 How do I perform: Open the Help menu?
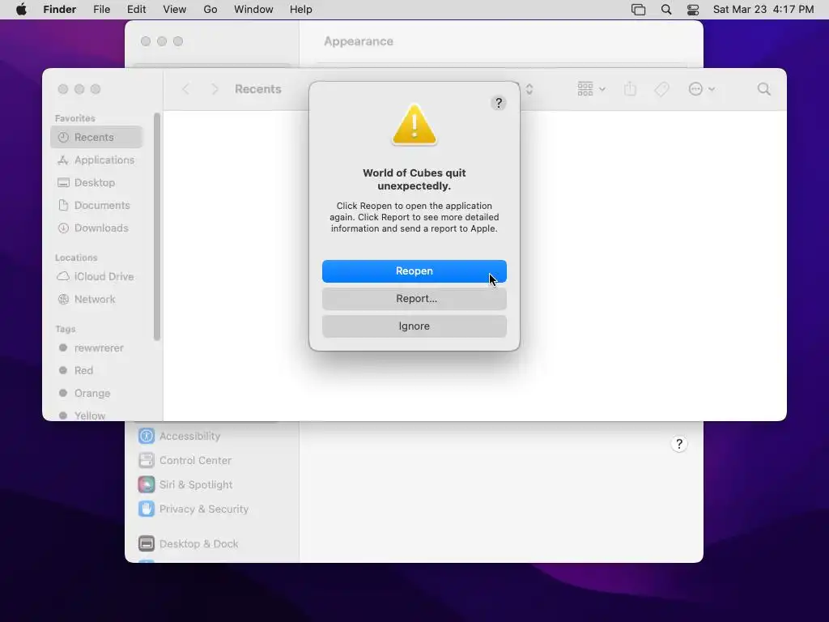tap(300, 10)
